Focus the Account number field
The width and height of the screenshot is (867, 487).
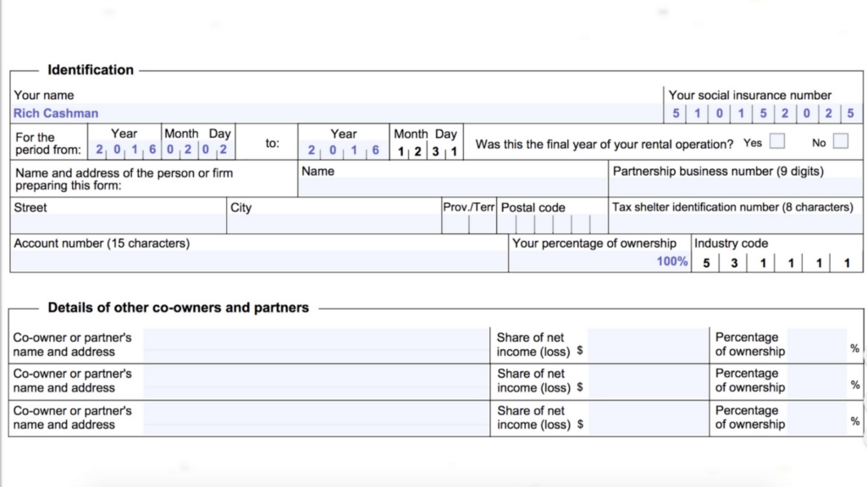point(259,261)
